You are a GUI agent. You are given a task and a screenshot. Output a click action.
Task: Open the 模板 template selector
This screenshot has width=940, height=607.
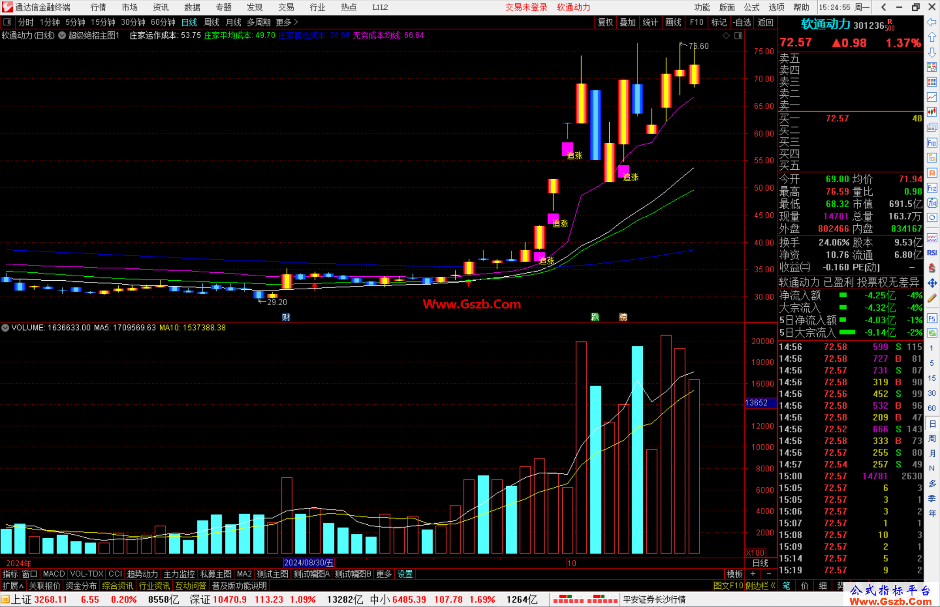tap(735, 574)
